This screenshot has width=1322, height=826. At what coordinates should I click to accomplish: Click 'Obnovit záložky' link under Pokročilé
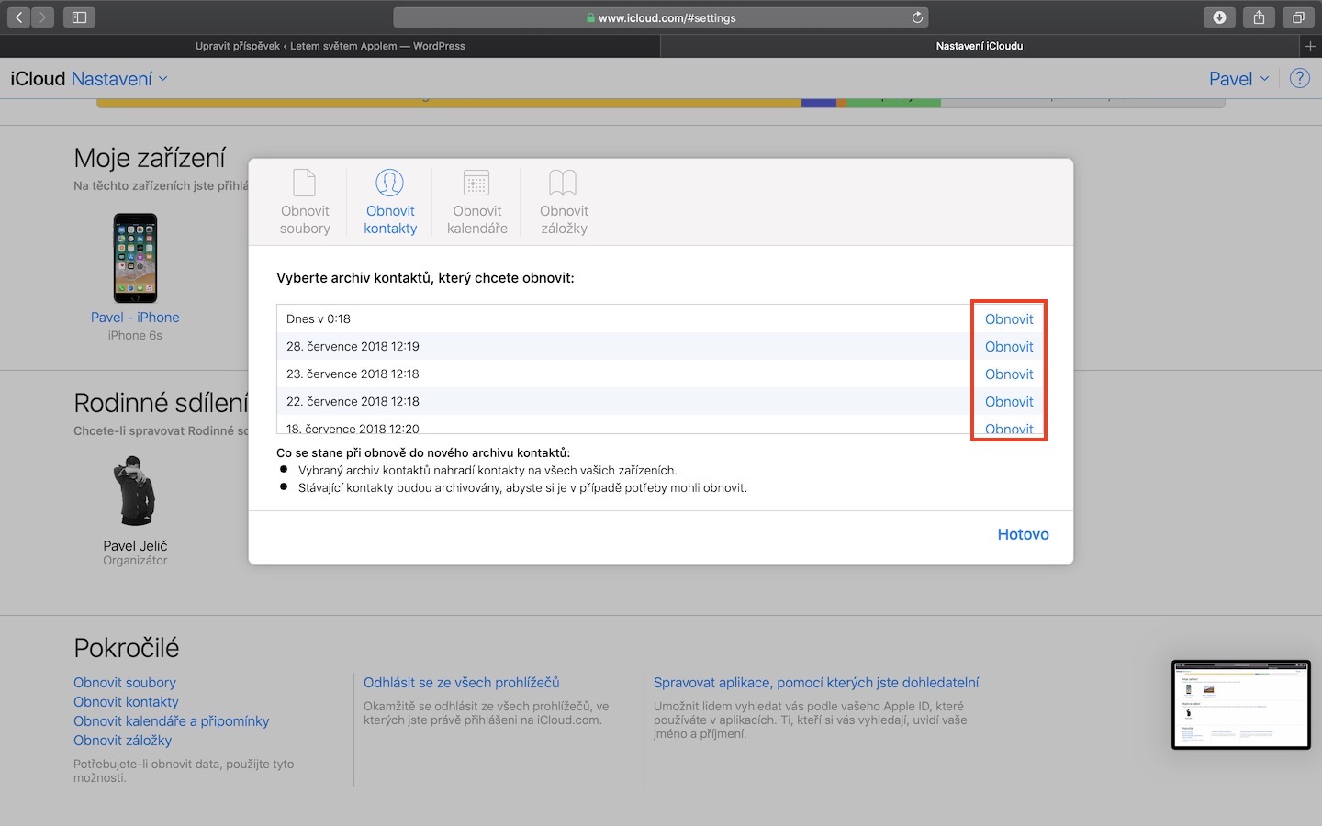pos(123,741)
